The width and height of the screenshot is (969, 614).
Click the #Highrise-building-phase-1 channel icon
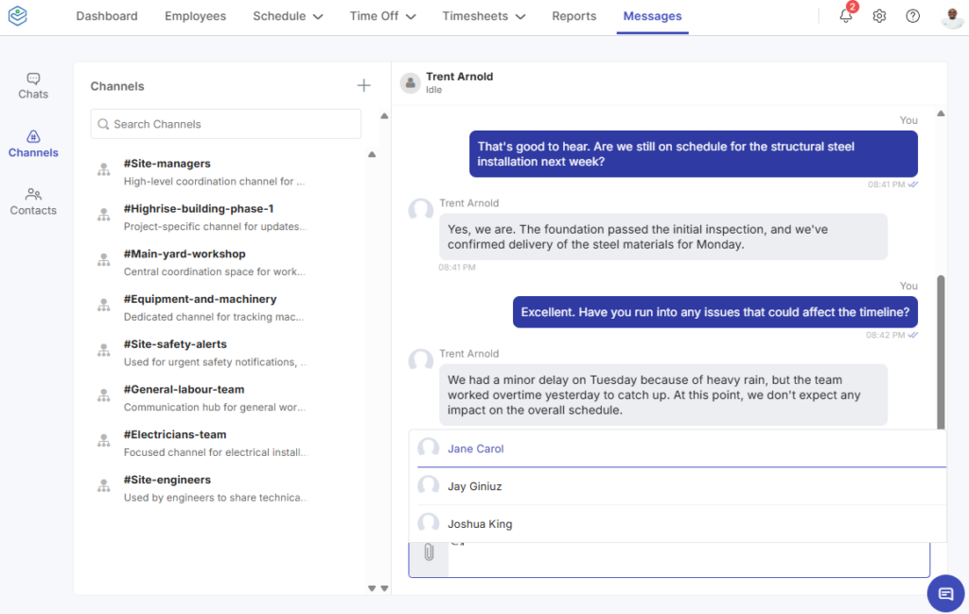point(104,215)
